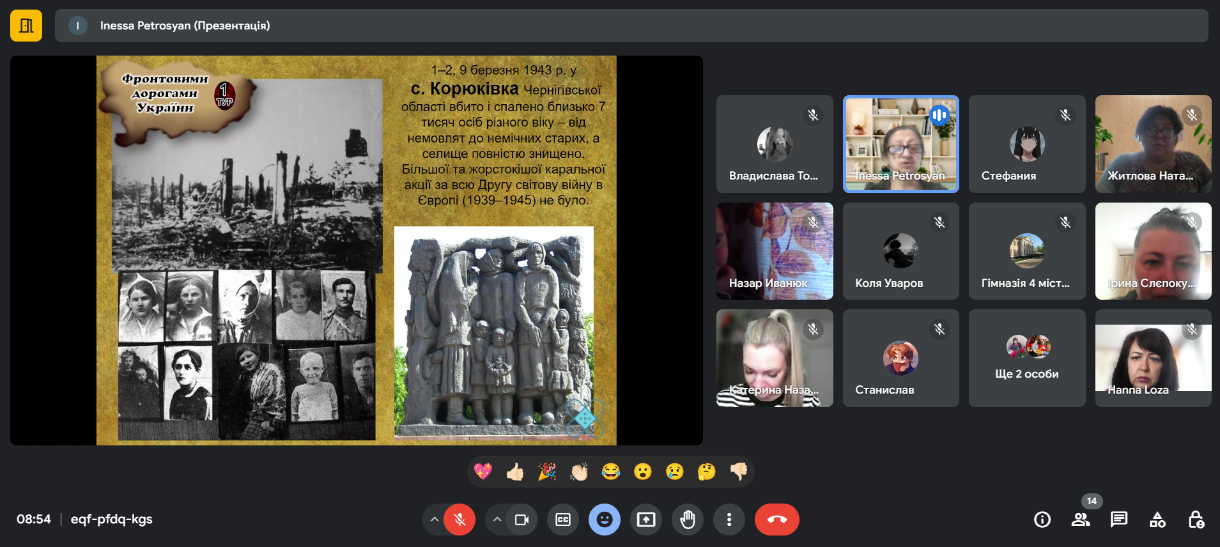
Task: Turn on the camera button
Action: click(x=521, y=520)
